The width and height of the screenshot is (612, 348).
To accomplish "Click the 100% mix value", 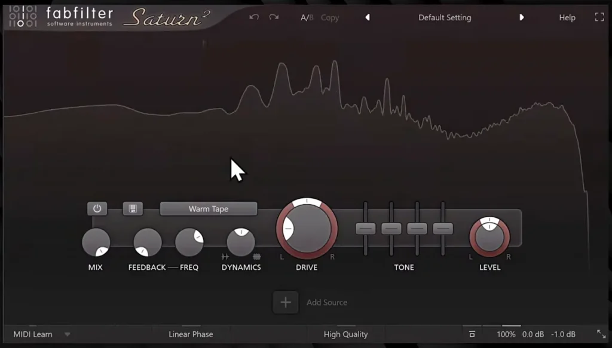I will tap(506, 334).
